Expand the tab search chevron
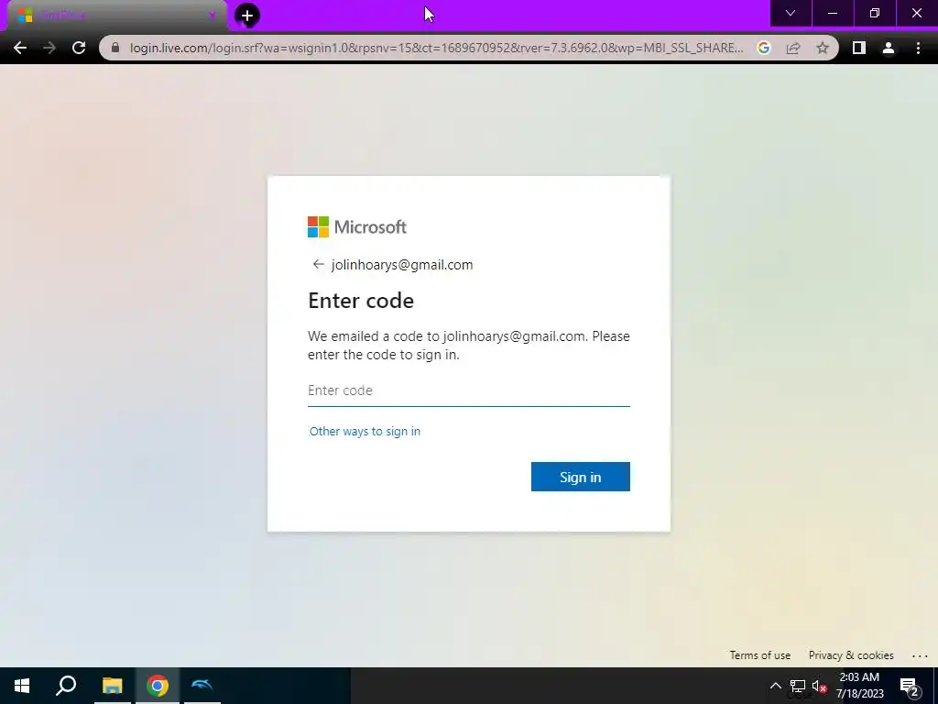This screenshot has width=938, height=704. tap(791, 13)
